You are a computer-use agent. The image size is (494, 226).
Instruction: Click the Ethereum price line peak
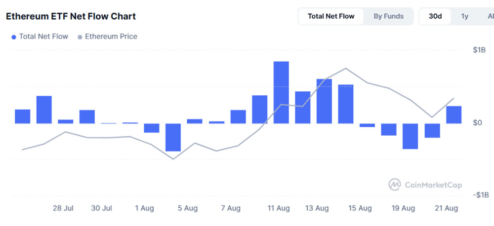point(346,69)
